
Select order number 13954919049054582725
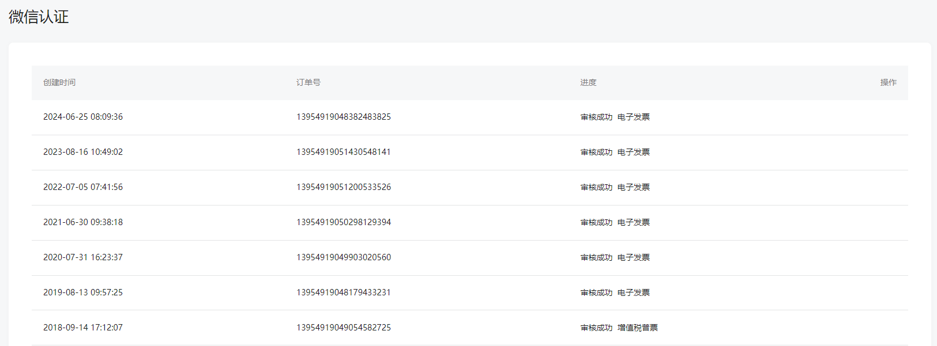[344, 328]
